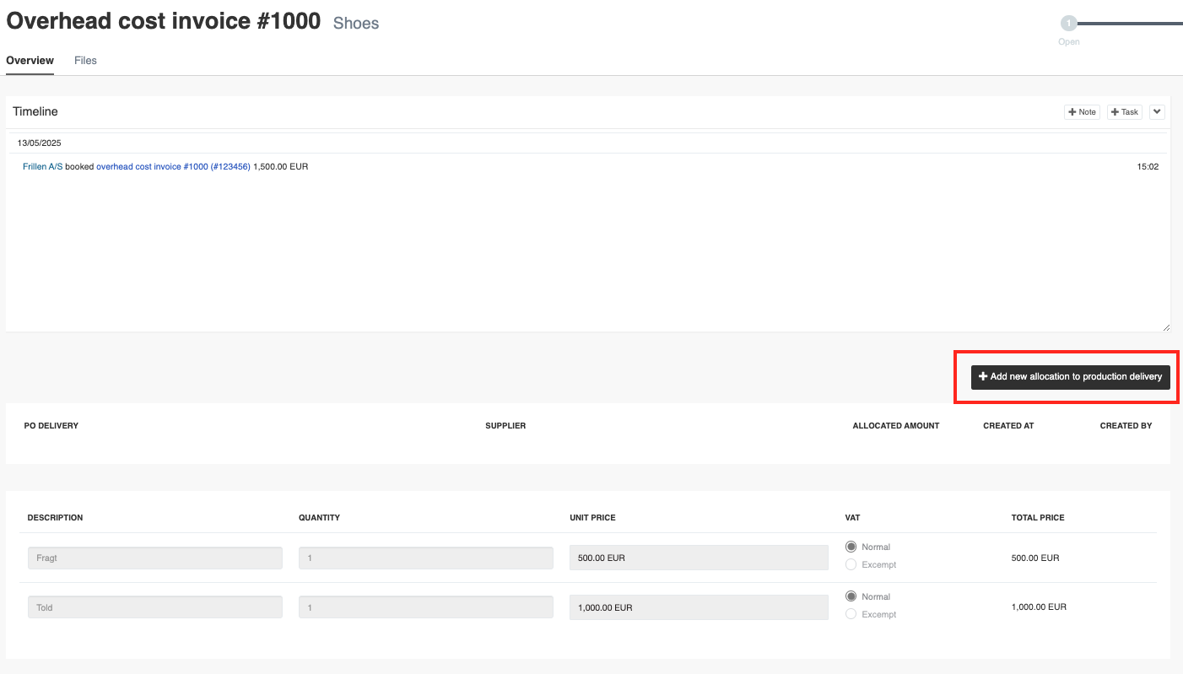Click the Told description field
The image size is (1183, 674).
154,607
